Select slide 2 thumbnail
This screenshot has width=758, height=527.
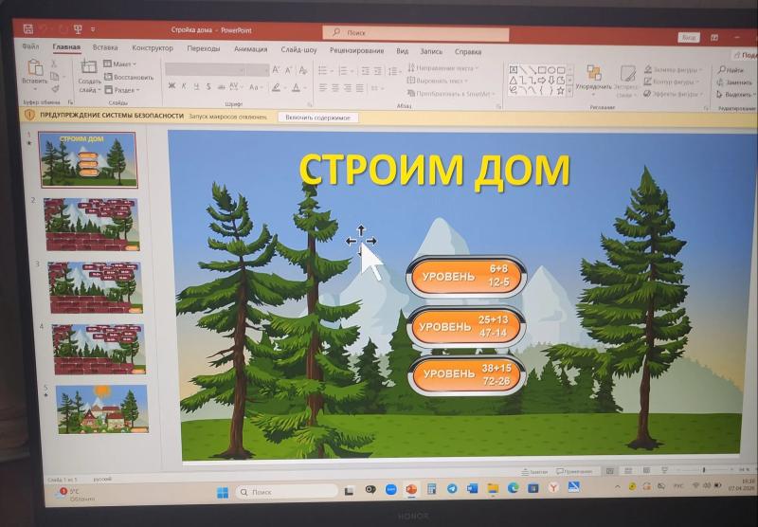(x=92, y=225)
